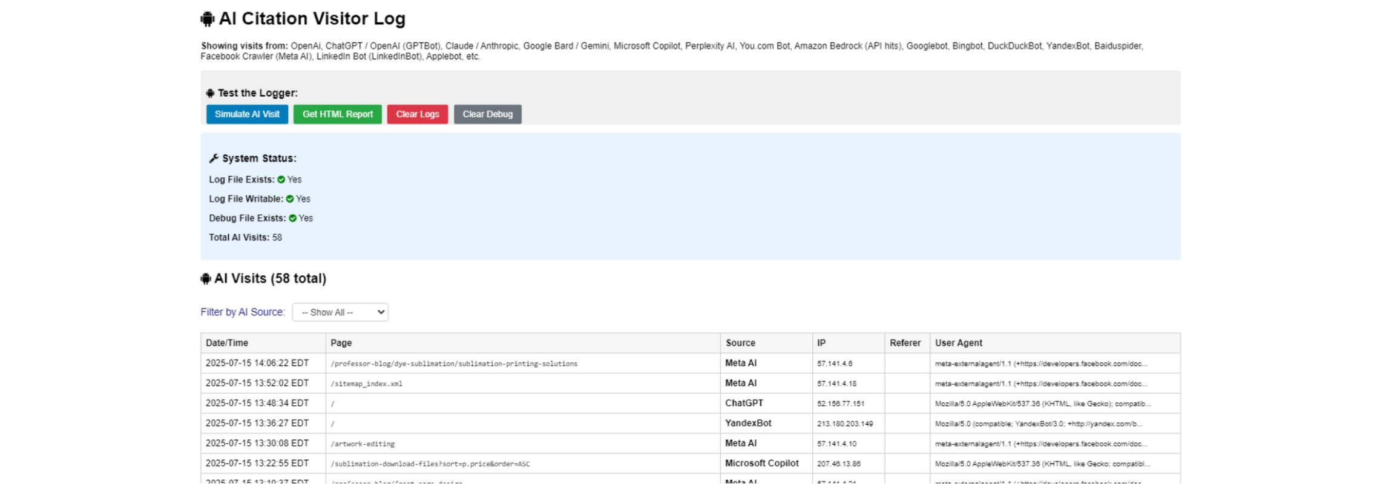Click the robot icon beside AI Citation Visitor Log
1380x484 pixels.
(x=208, y=19)
